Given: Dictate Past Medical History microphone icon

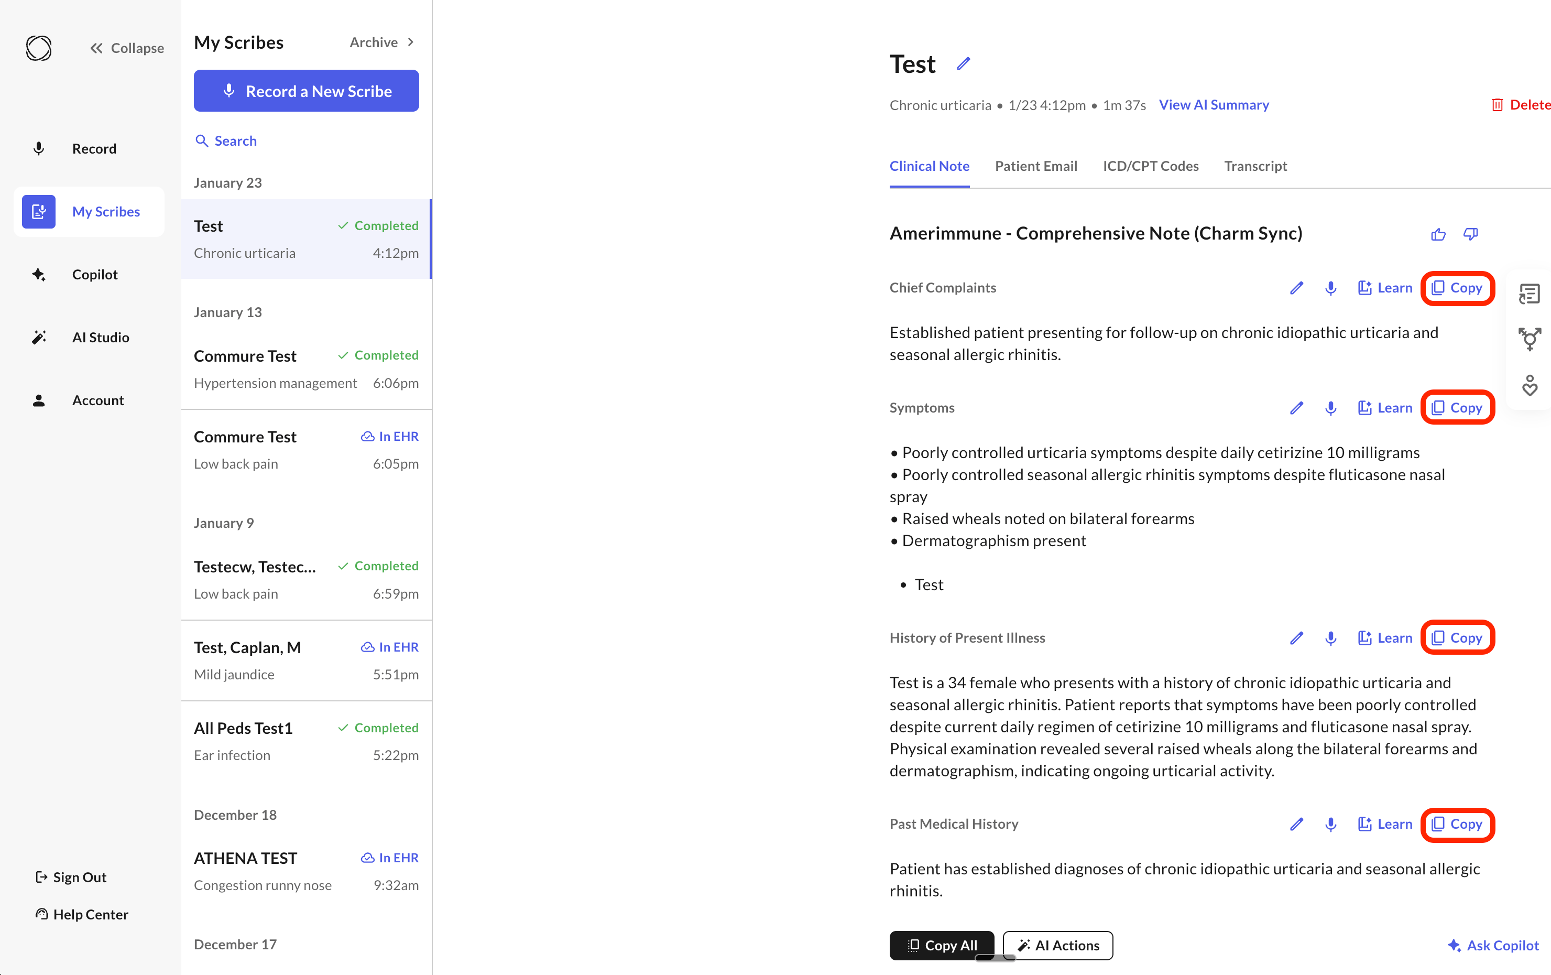Looking at the screenshot, I should [x=1331, y=824].
